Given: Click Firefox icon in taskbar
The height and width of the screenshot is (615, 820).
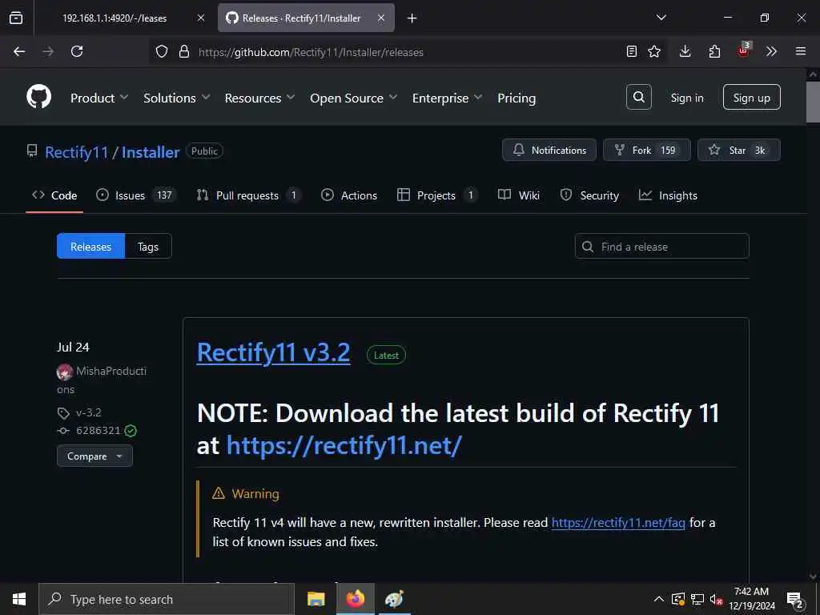Looking at the screenshot, I should point(355,599).
